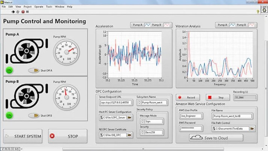Screen dimensions: 268x151
Task: Click the Server Endpoint URL field
Action: tap(116, 102)
